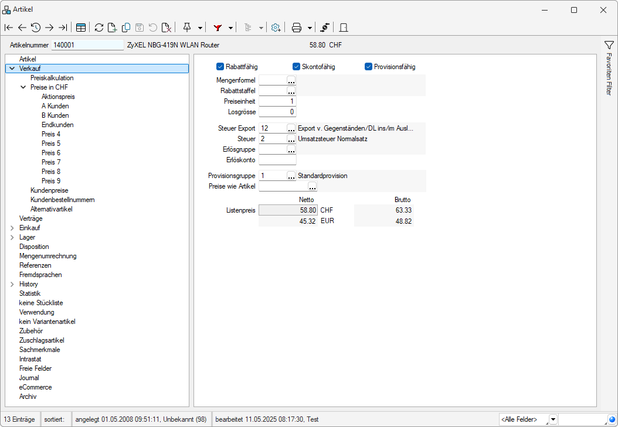
Task: Refresh the article data
Action: coord(99,28)
